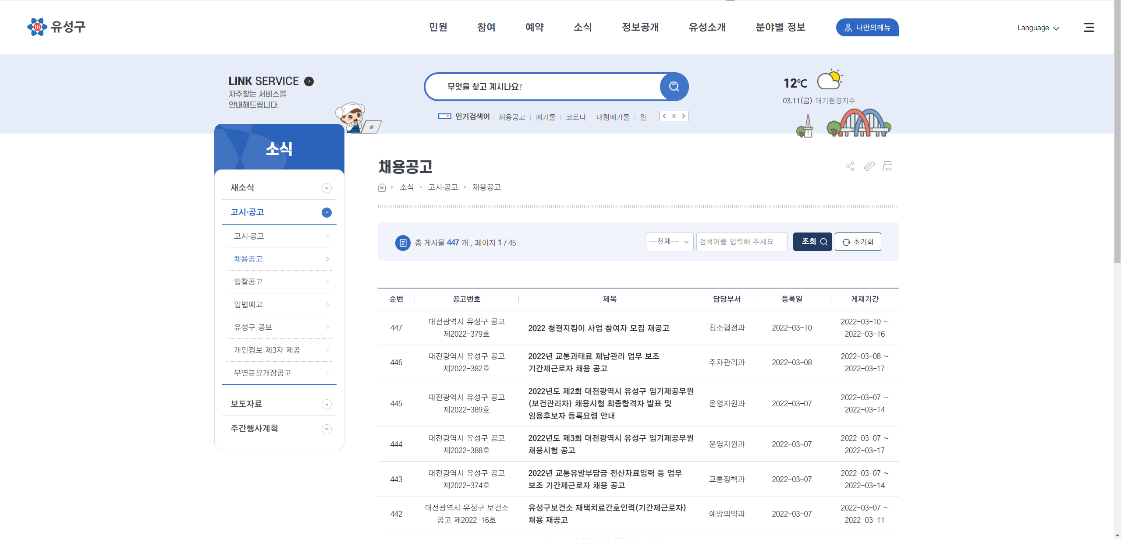Viewport: 1121px width, 539px height.
Task: Open the hamburger full menu icon
Action: (x=1089, y=28)
